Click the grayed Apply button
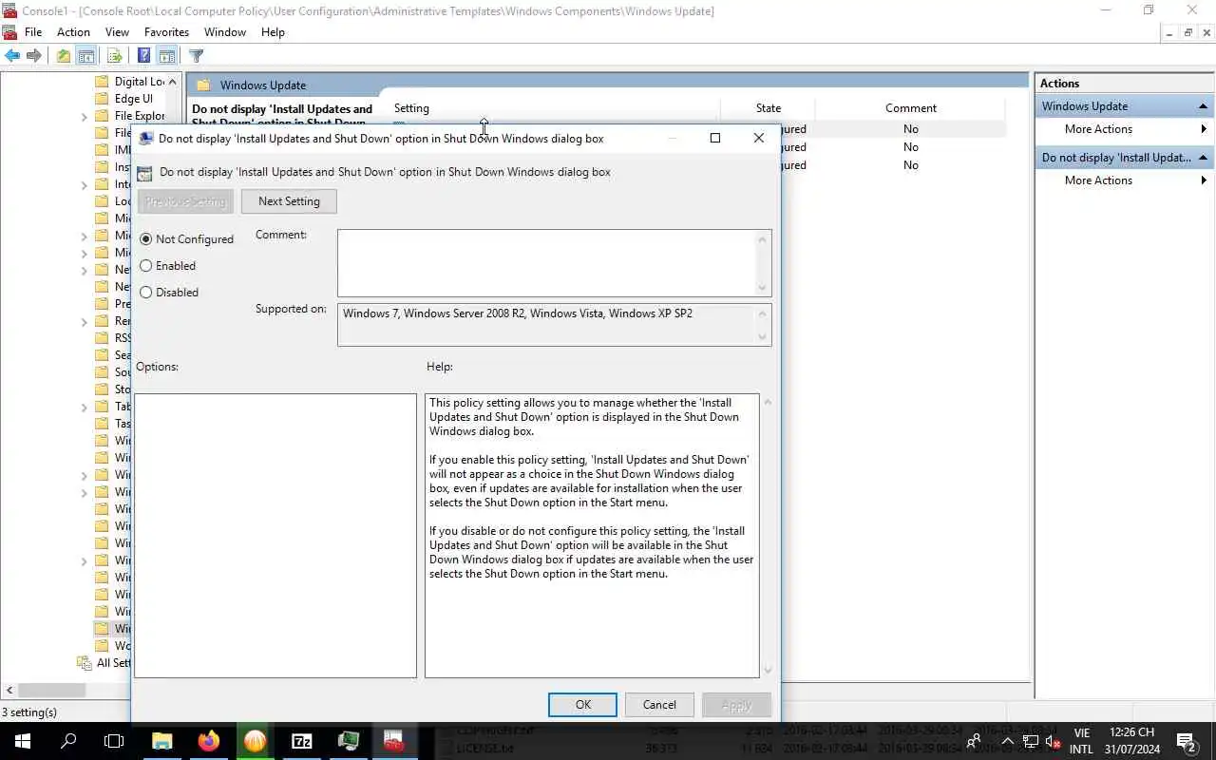 [736, 705]
